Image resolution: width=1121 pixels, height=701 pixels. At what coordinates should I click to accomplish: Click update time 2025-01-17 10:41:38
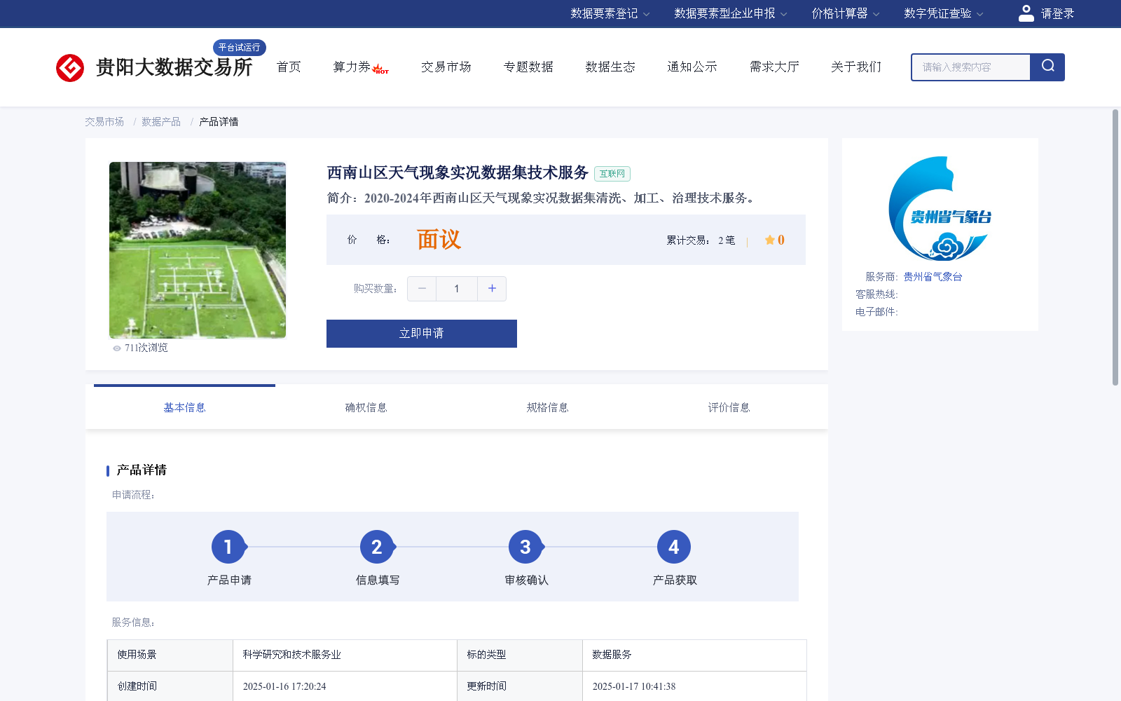634,686
